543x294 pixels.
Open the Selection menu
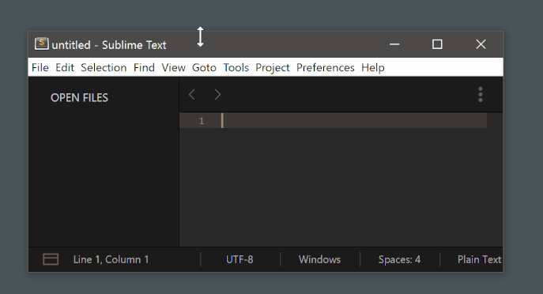104,67
